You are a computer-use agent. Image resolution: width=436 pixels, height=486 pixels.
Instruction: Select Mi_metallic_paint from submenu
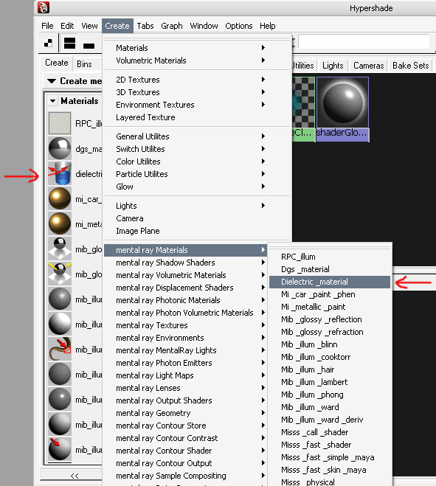(x=329, y=307)
